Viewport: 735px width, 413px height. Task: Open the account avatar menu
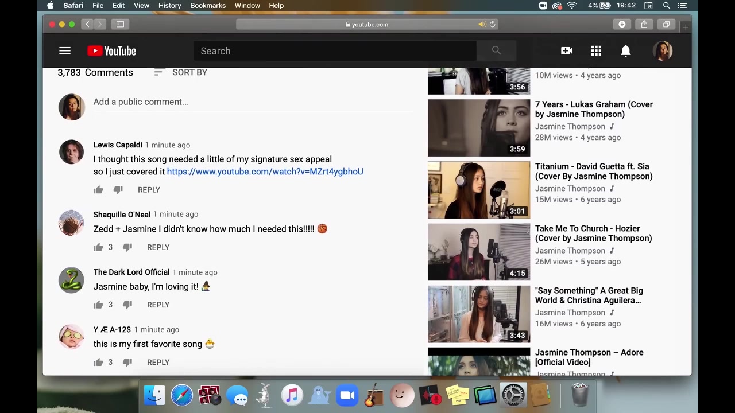(663, 51)
